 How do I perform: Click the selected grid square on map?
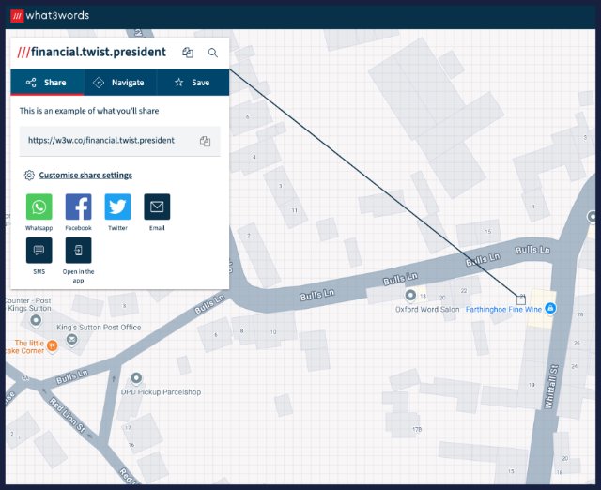(x=521, y=299)
